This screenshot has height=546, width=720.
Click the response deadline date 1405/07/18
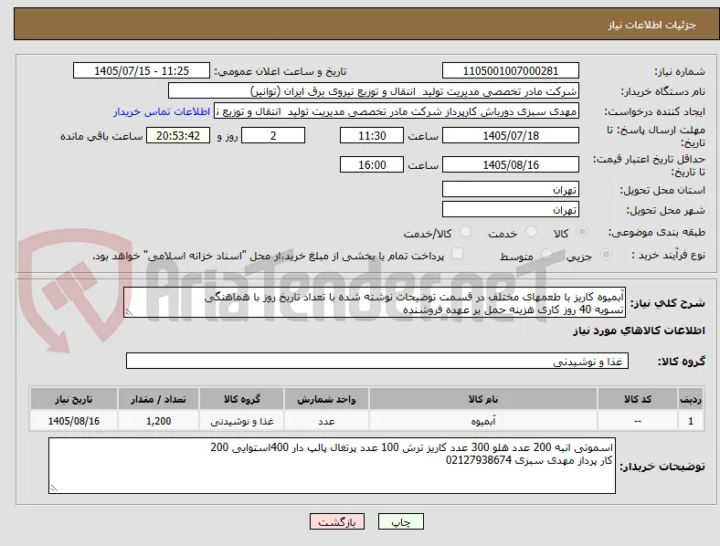[510, 135]
